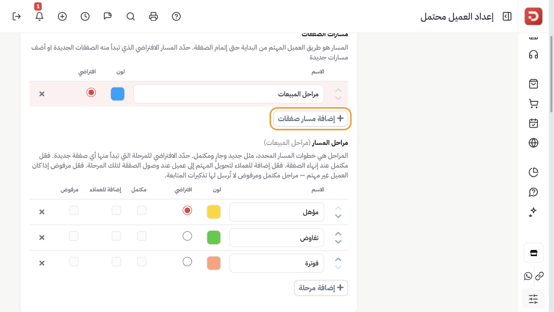The image size is (554, 312).
Task: Delete the تفاوض stage row
Action: (x=41, y=237)
